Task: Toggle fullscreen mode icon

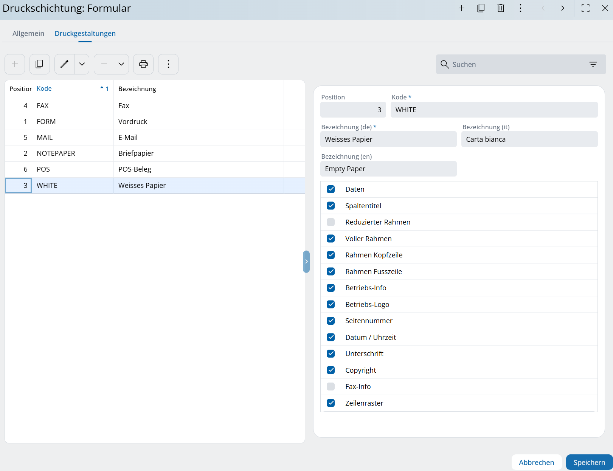Action: [x=585, y=8]
